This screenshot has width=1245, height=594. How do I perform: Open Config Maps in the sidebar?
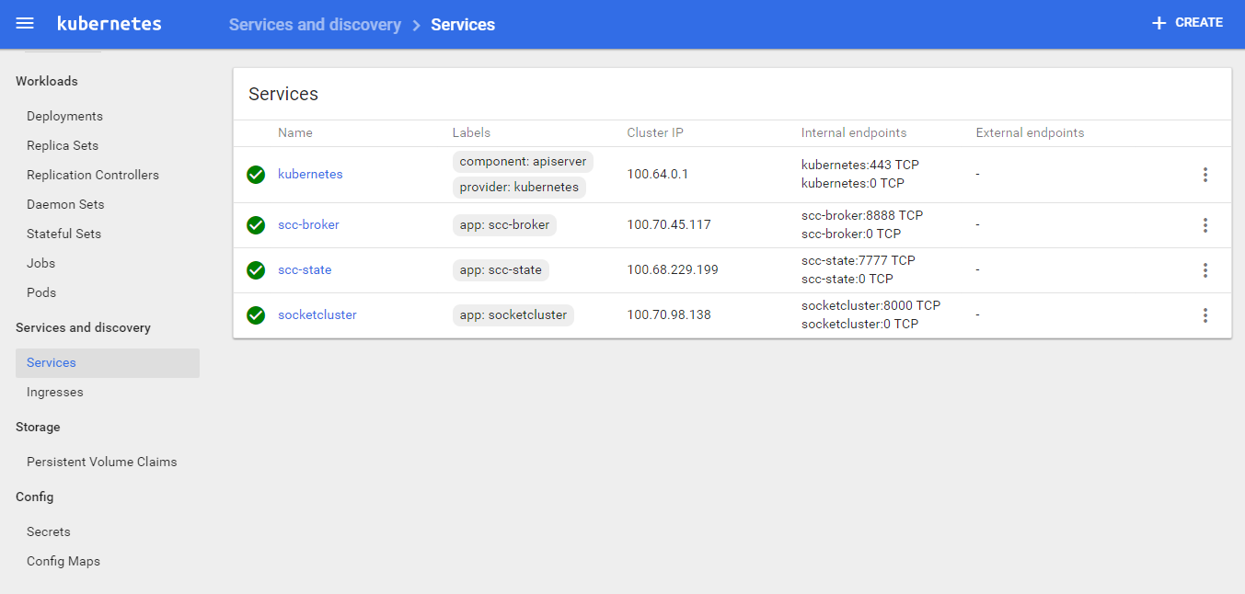[x=63, y=562]
